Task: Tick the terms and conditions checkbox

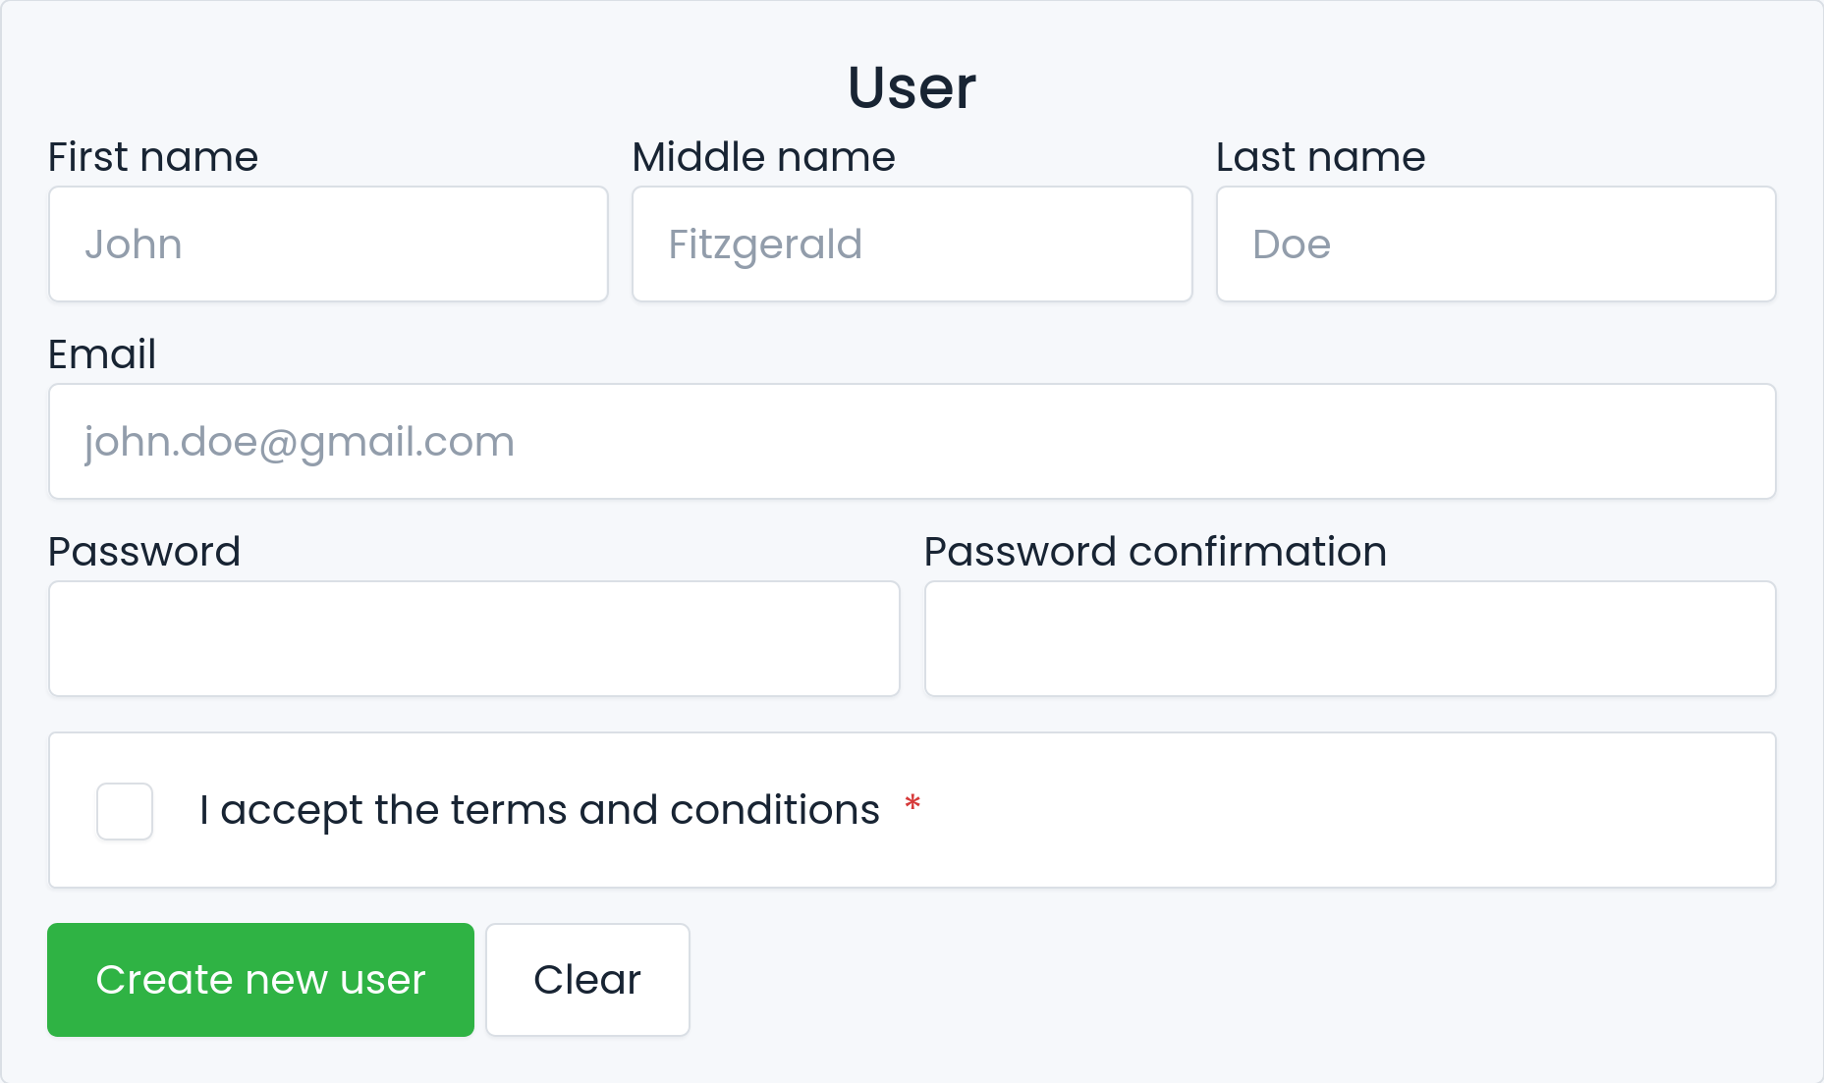Action: click(x=125, y=811)
